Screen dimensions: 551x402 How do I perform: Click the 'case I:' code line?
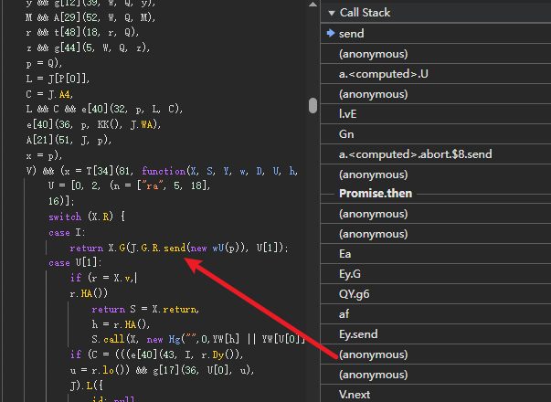pyautogui.click(x=67, y=233)
